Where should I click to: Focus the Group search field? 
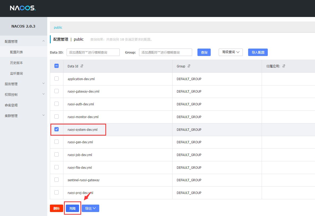point(166,52)
